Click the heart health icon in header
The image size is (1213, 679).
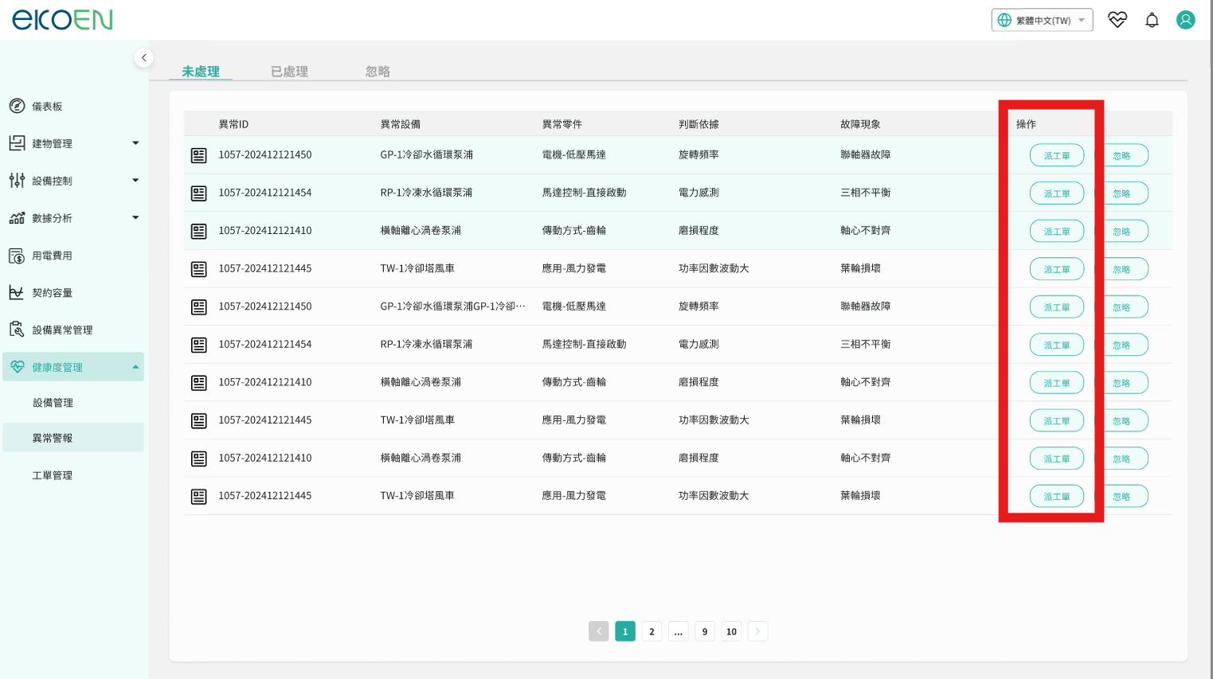click(1117, 20)
